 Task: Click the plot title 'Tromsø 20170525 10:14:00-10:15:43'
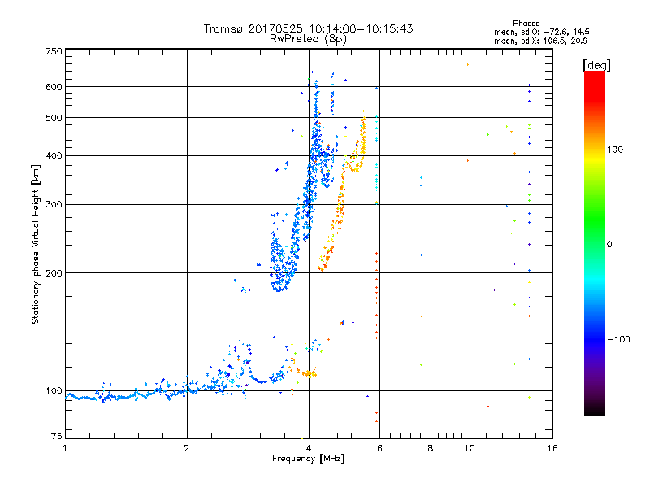coord(308,28)
